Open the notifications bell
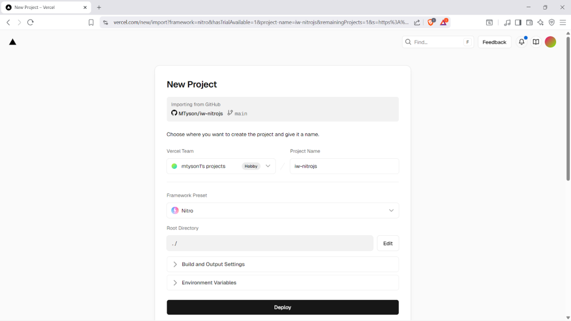571x321 pixels. click(521, 42)
